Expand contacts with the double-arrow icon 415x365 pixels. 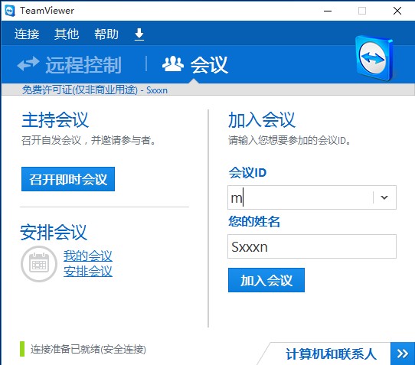(403, 354)
